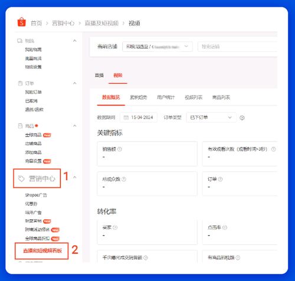Collapse the 订单 sidebar section chevron

coord(75,83)
